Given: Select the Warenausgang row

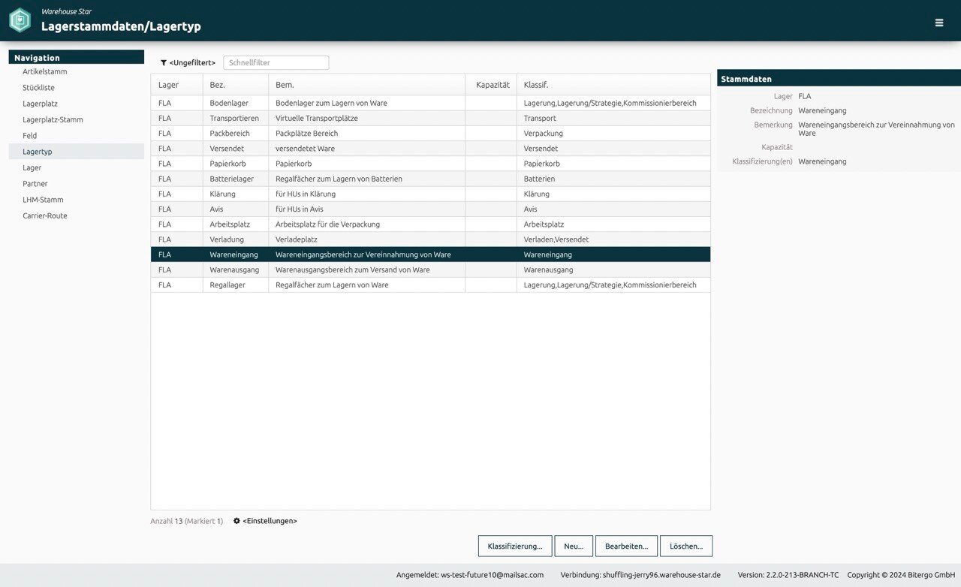Looking at the screenshot, I should [430, 269].
